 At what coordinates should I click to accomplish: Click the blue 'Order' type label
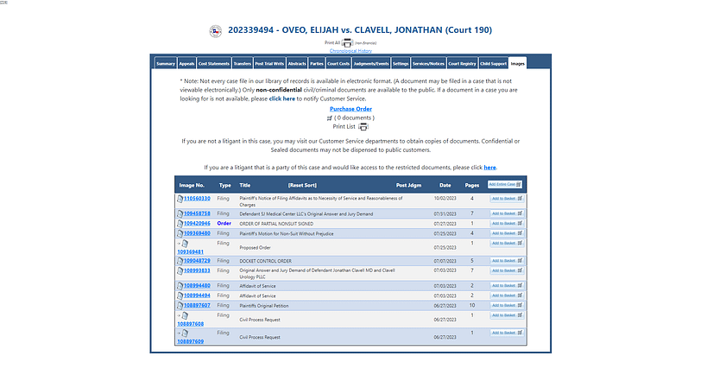[x=224, y=224]
